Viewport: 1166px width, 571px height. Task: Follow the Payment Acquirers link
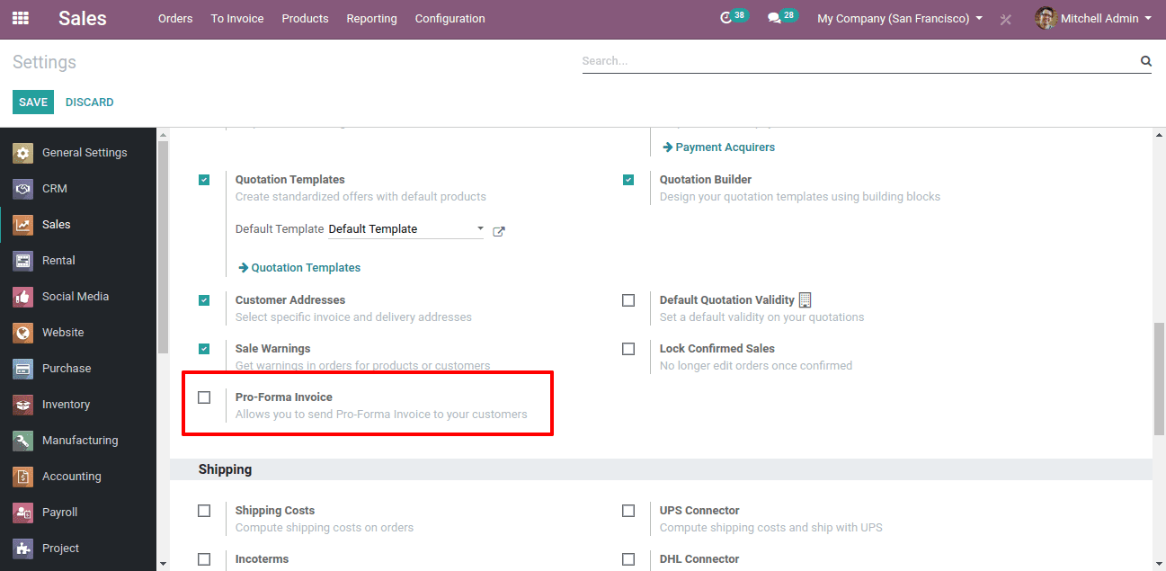point(725,147)
